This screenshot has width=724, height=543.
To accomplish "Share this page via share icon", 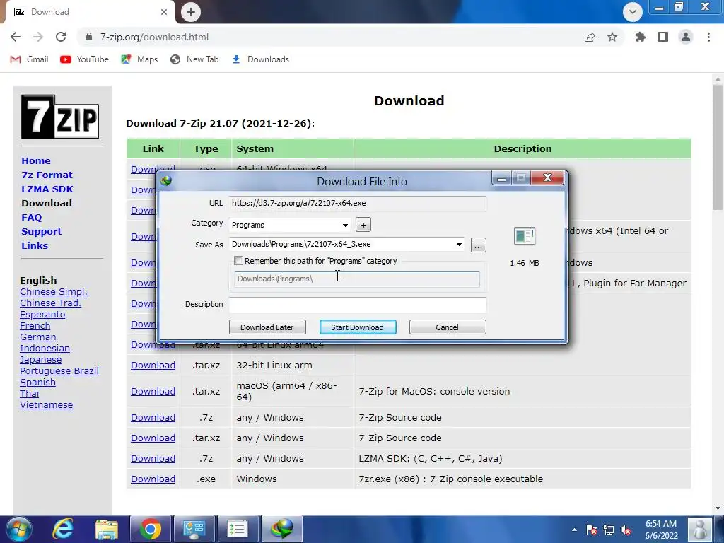I will coord(590,37).
